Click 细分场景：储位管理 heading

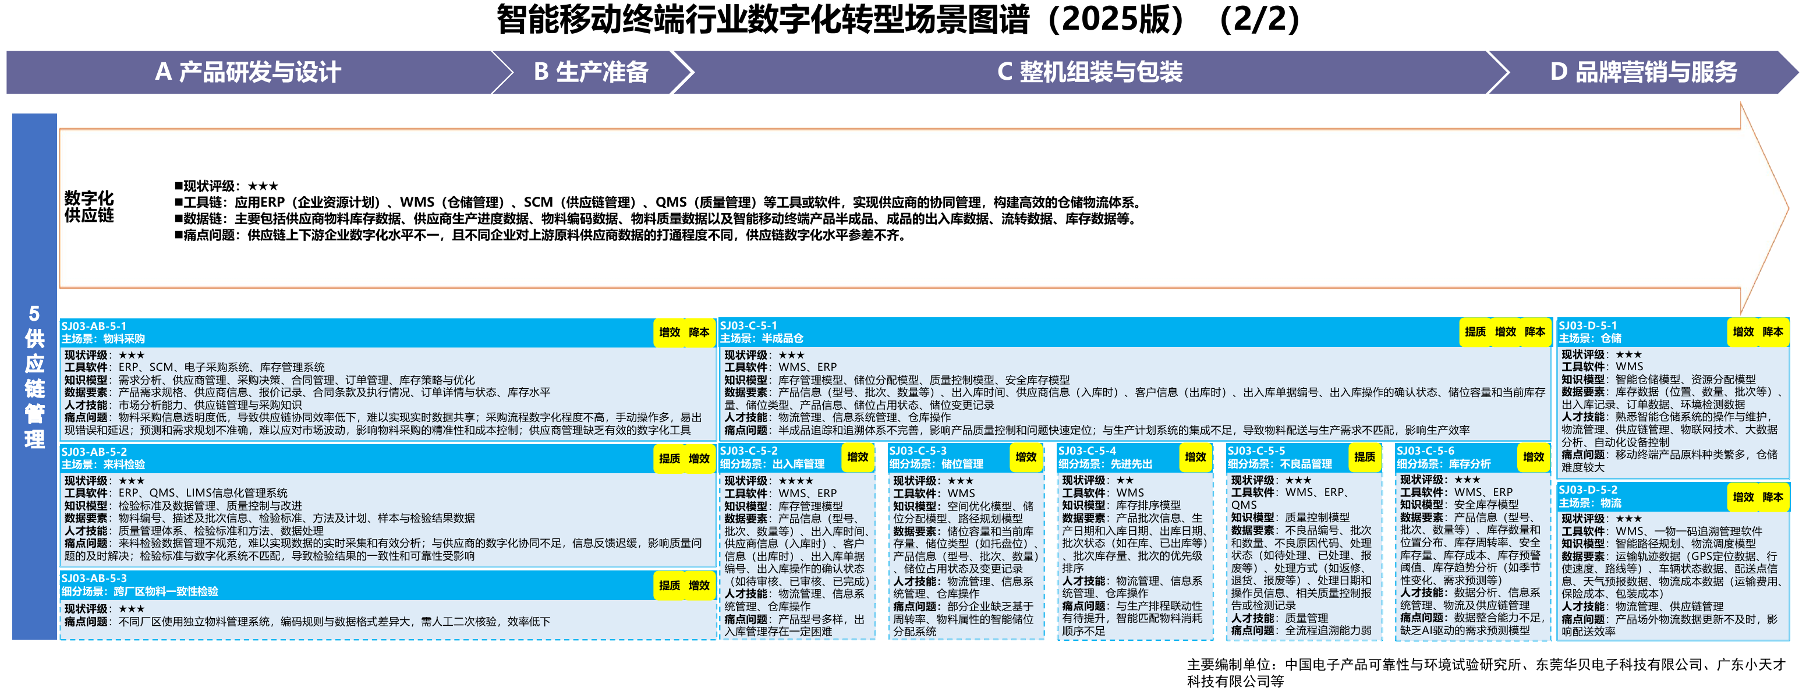[936, 464]
